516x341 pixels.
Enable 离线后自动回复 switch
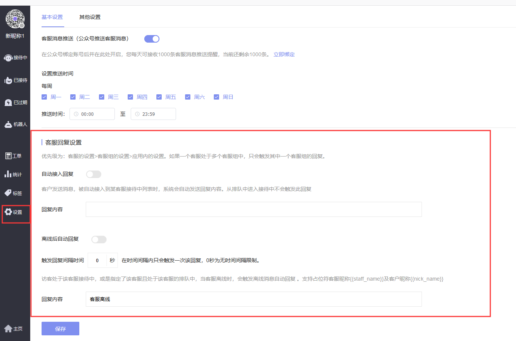click(x=99, y=240)
